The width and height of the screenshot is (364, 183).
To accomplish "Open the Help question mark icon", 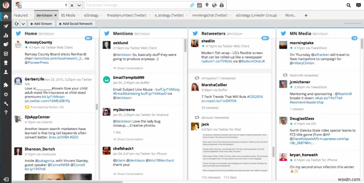I will click(x=6, y=112).
